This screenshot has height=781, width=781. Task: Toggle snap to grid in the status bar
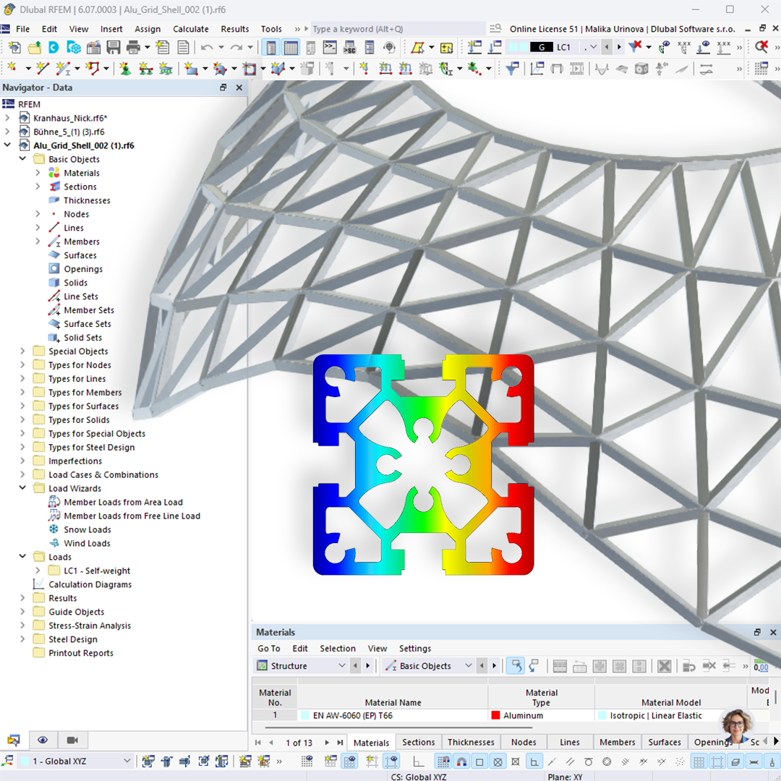pyautogui.click(x=443, y=761)
